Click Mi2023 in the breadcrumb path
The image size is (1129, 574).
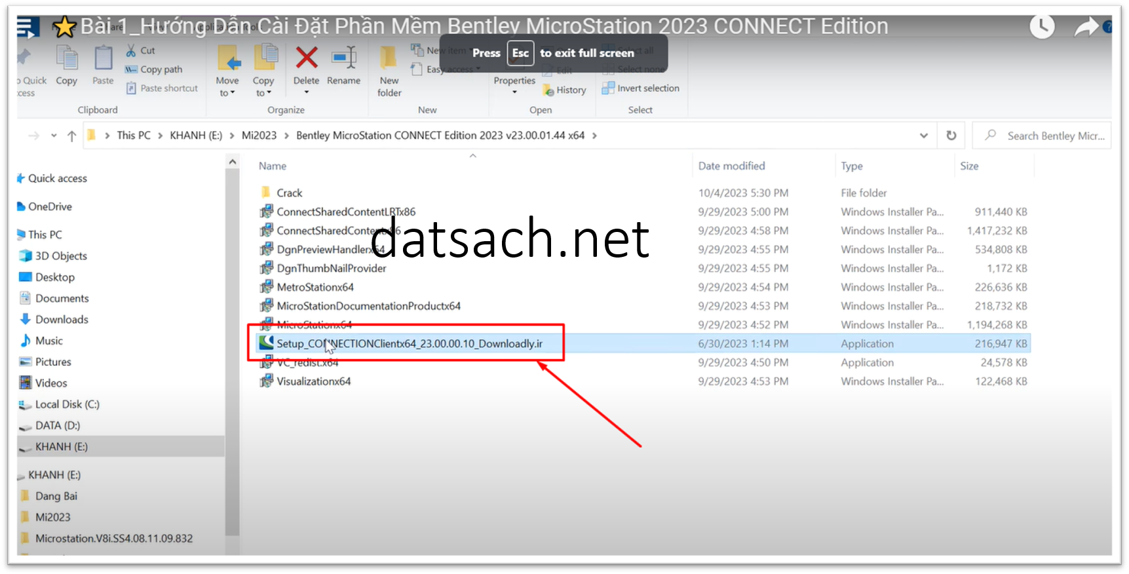pos(259,136)
